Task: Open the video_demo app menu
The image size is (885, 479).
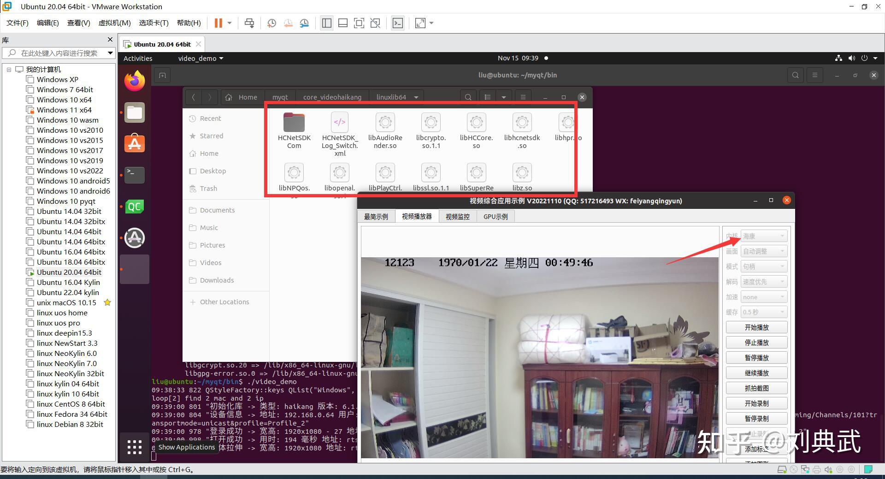Action: [201, 58]
